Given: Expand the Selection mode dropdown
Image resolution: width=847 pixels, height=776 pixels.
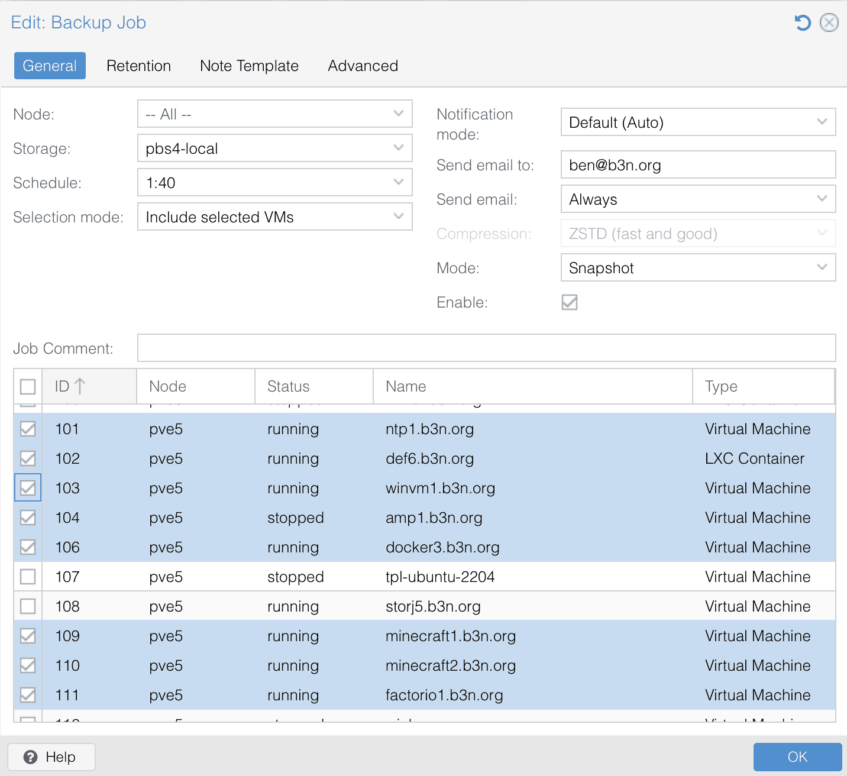Looking at the screenshot, I should tap(398, 216).
